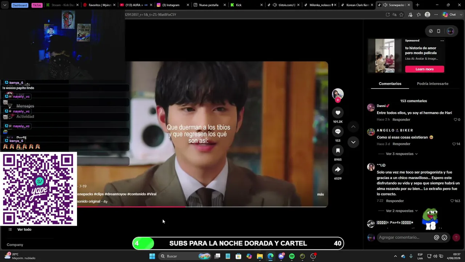Like Danni's comment with its heart
465x262 pixels.
coord(456,120)
